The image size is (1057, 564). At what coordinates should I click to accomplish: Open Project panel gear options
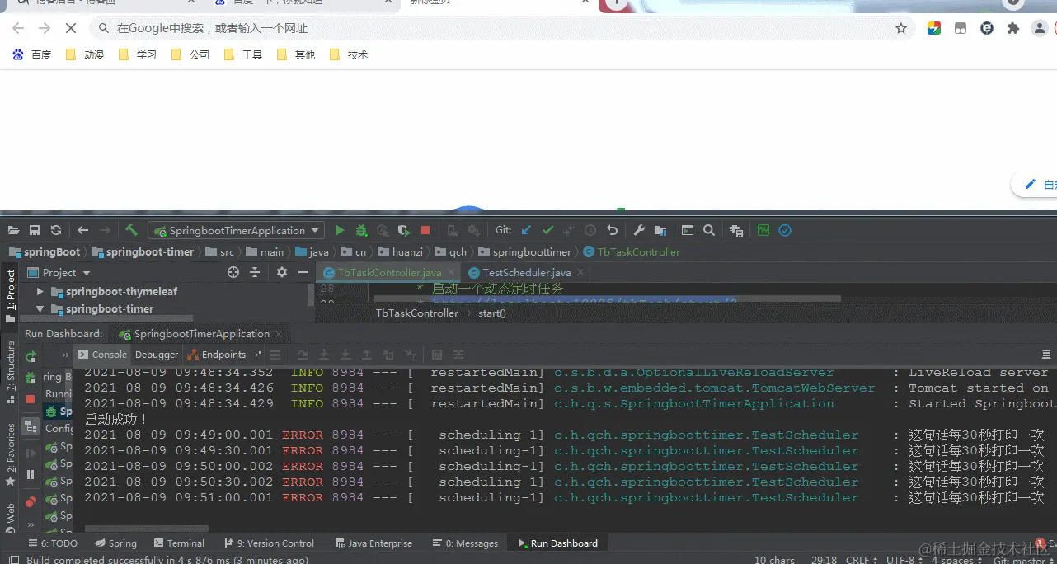[x=282, y=273]
